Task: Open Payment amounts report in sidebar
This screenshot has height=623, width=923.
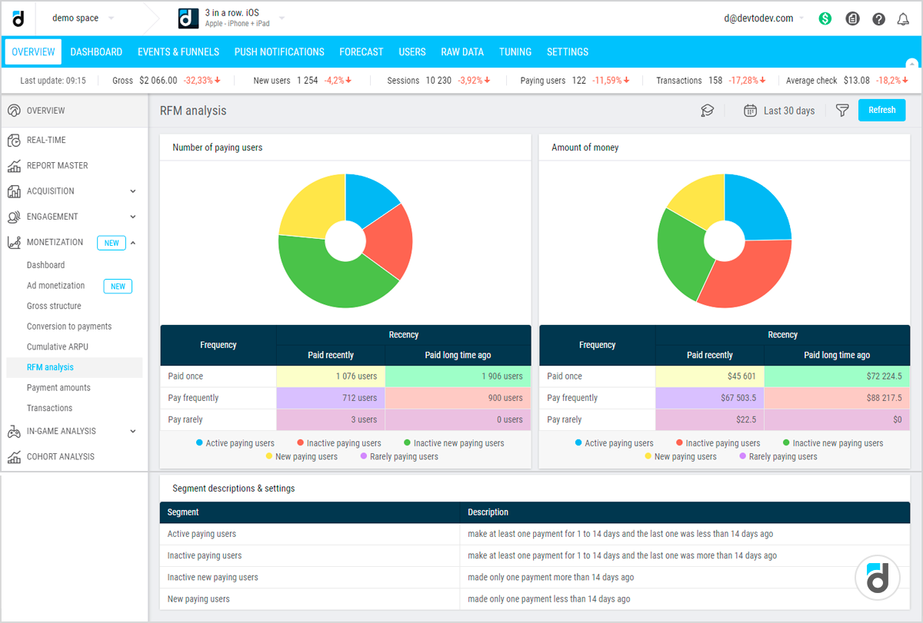Action: pos(58,388)
